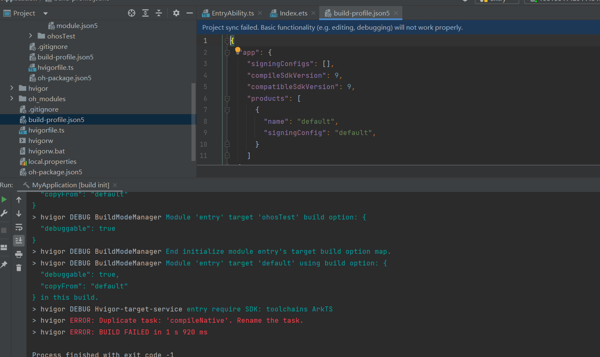
Task: Click the "compileSdkVersion" key in editor
Action: (x=287, y=75)
